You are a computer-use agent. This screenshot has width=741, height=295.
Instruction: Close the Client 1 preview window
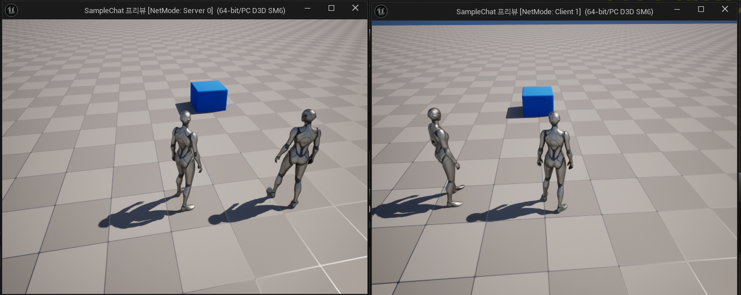[724, 9]
